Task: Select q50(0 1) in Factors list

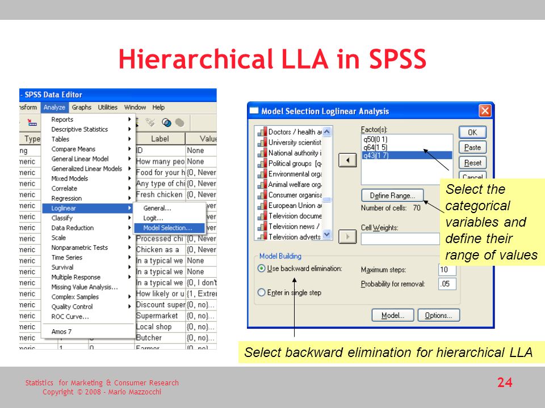Action: click(x=375, y=139)
